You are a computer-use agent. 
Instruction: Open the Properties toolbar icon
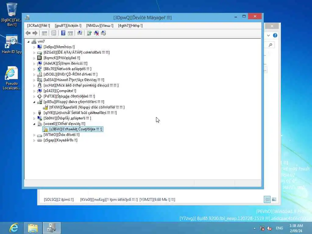click(54, 33)
